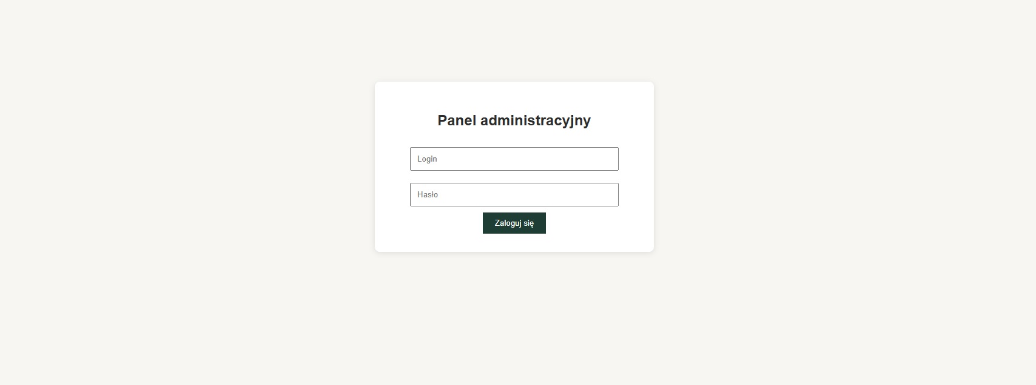Focus the Hasło password field
Screen dimensions: 1036x385
514,194
